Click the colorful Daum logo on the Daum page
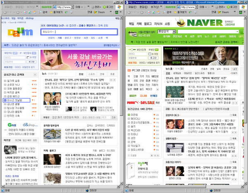 [x=20, y=32]
